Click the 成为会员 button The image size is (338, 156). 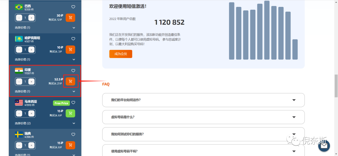point(120,54)
